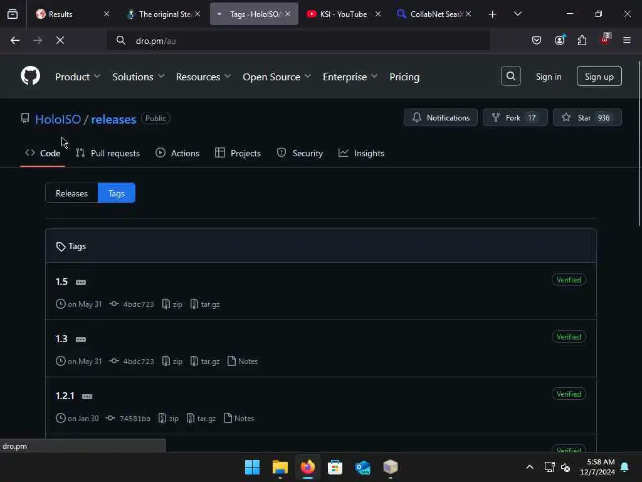Viewport: 642px width, 482px height.
Task: Expand the Product menu
Action: pos(78,77)
